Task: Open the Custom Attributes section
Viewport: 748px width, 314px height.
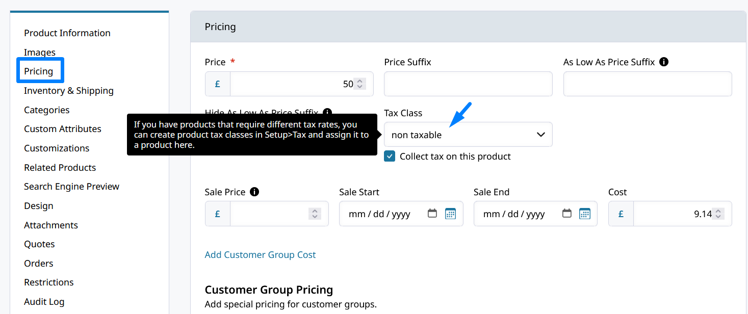Action: [x=63, y=129]
